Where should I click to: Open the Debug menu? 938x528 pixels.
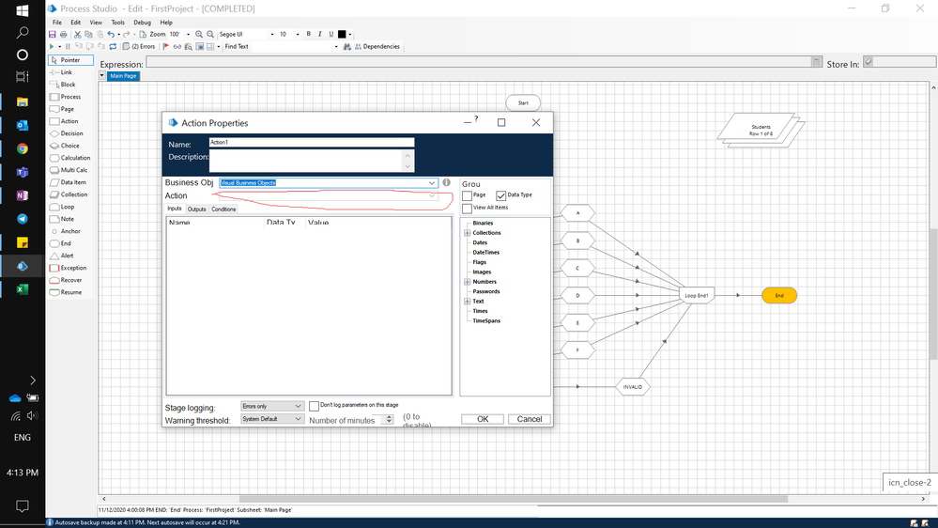pos(142,23)
